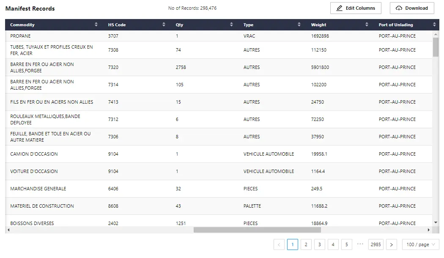Sort the Type column using the sort icon
The width and height of the screenshot is (444, 258).
[299, 25]
